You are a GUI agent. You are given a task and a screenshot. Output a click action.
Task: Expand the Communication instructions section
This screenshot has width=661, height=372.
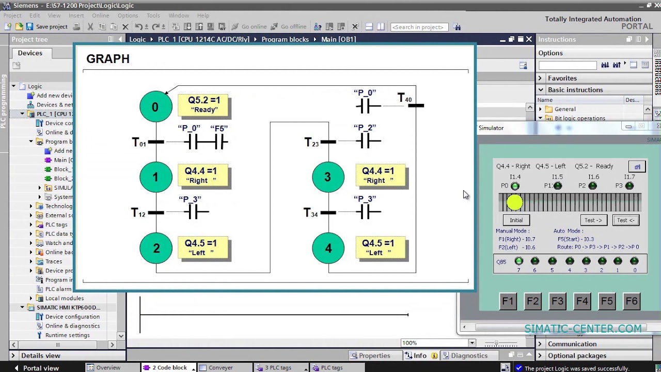click(540, 344)
